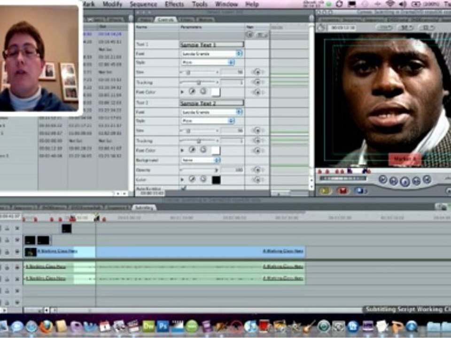Click the Font Color eyedropper for Text 2
The image size is (451, 338).
(x=192, y=150)
